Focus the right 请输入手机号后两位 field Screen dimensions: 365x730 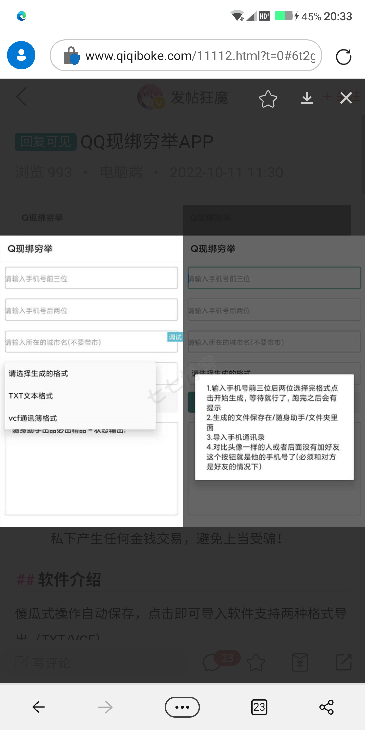(274, 310)
